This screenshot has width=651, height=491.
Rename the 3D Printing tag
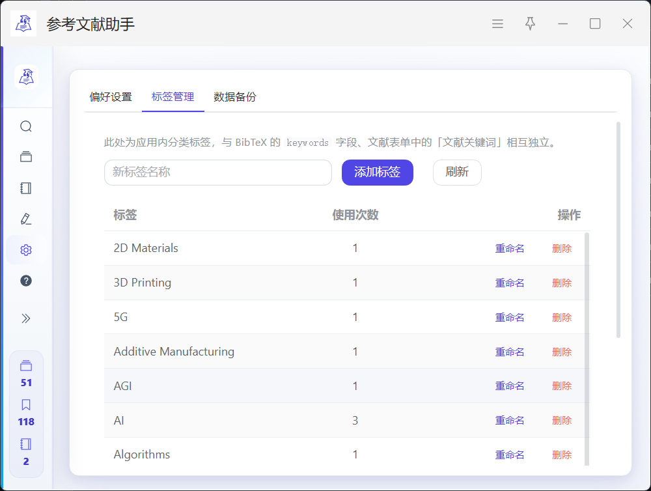[510, 283]
